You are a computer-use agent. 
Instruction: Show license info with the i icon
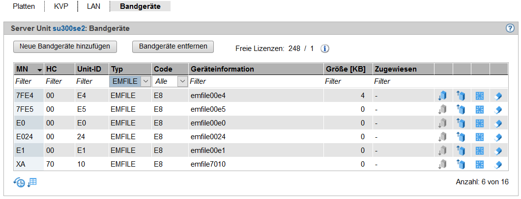(324, 49)
